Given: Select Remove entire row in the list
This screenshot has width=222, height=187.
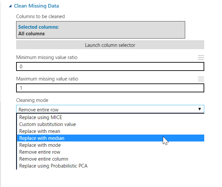Looking at the screenshot, I should (39, 152).
